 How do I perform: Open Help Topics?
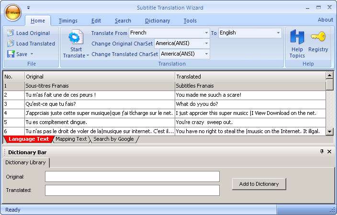(x=297, y=37)
